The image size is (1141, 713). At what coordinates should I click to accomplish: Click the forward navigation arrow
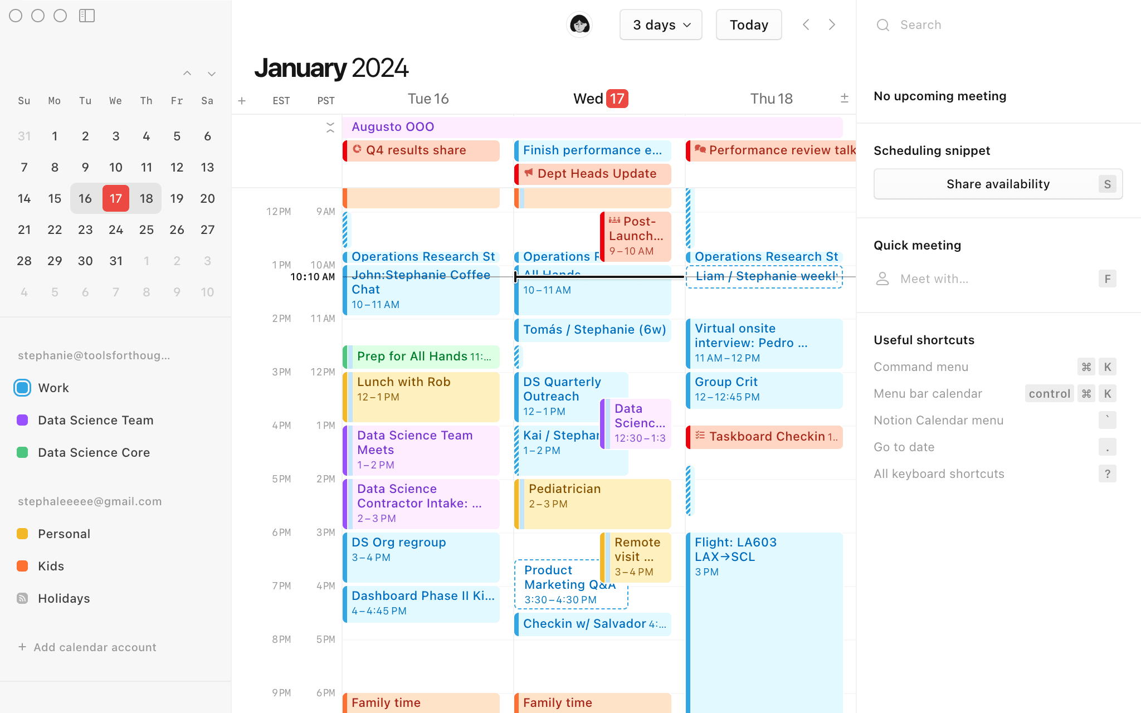pos(832,25)
